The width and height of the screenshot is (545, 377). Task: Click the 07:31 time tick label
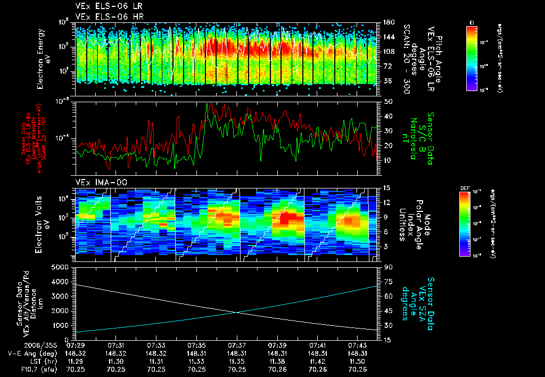click(x=115, y=346)
